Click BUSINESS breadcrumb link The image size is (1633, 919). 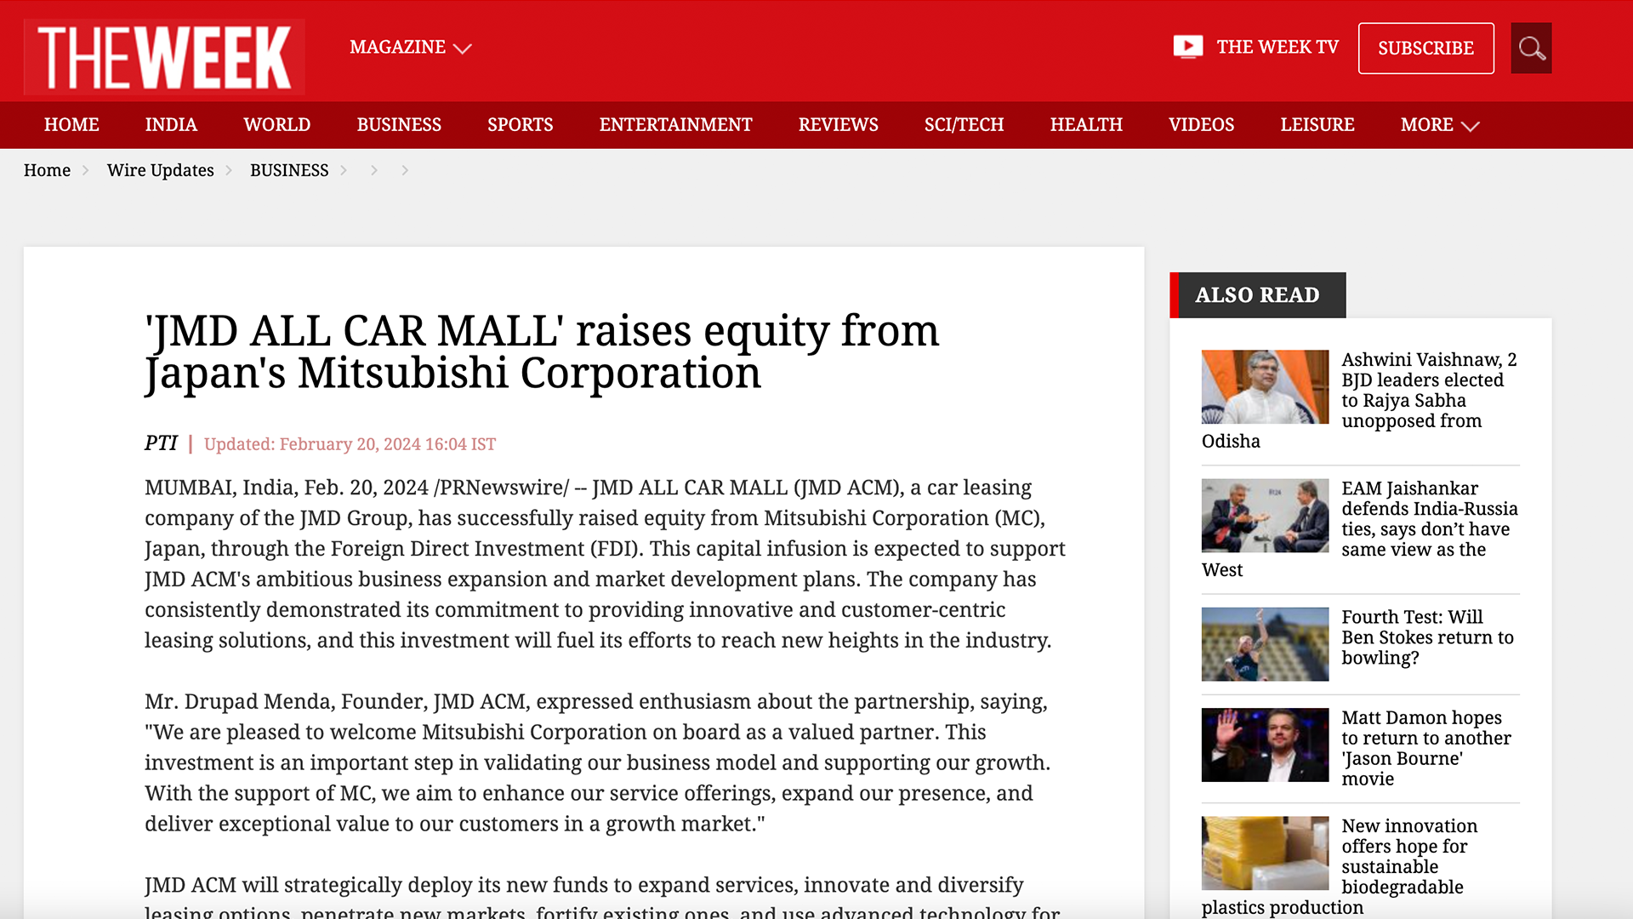(x=289, y=170)
